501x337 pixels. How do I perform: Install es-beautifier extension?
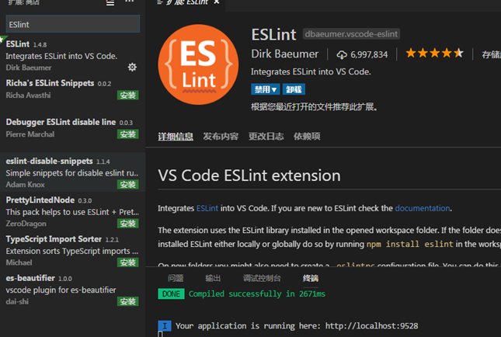(128, 301)
